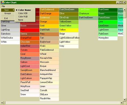The image size is (127, 105).
Task: Pick the Yellow color swatch
Action: tap(69, 30)
